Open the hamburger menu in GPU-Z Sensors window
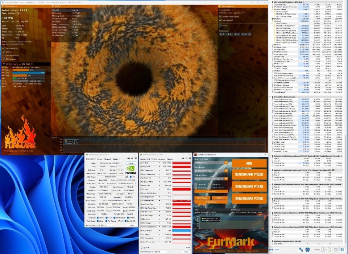Viewport: 348px width, 254px height. [x=190, y=158]
